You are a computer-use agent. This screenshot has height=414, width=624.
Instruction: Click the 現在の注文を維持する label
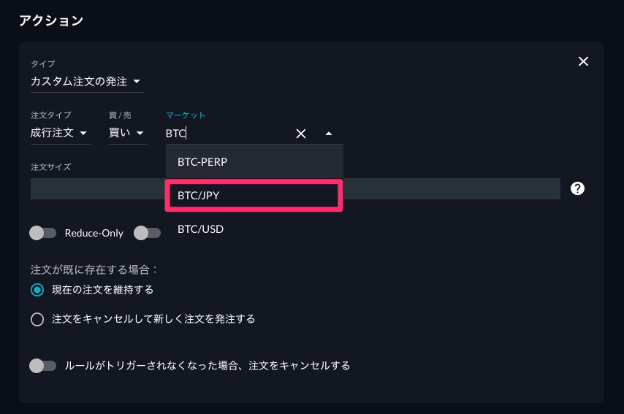click(103, 290)
